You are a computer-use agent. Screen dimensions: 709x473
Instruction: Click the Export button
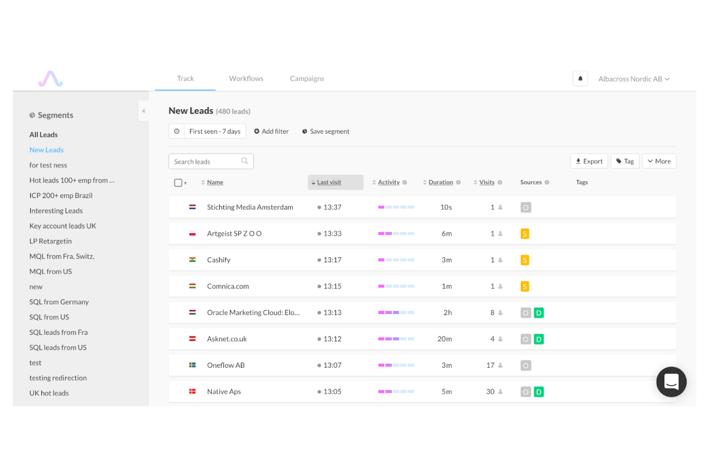pos(589,161)
